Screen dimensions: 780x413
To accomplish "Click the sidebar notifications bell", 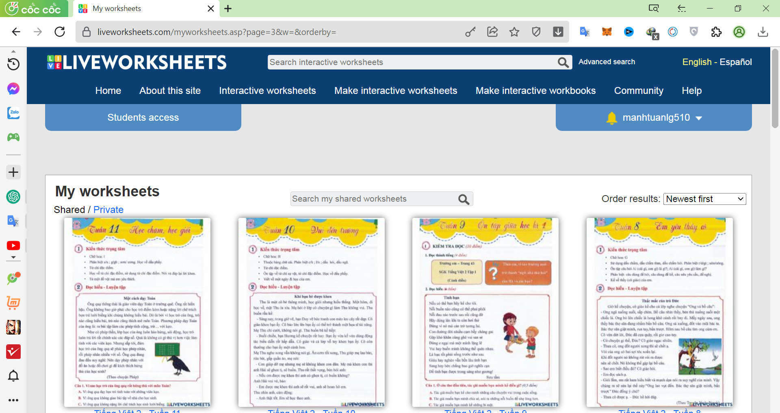I will (13, 376).
